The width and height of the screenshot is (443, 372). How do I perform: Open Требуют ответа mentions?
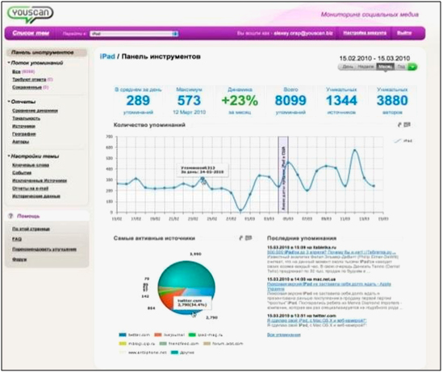tap(29, 80)
